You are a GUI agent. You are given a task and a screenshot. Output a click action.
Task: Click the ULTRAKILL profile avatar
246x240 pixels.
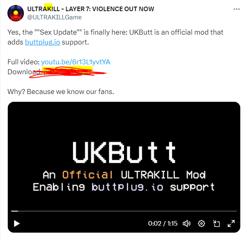pyautogui.click(x=16, y=13)
